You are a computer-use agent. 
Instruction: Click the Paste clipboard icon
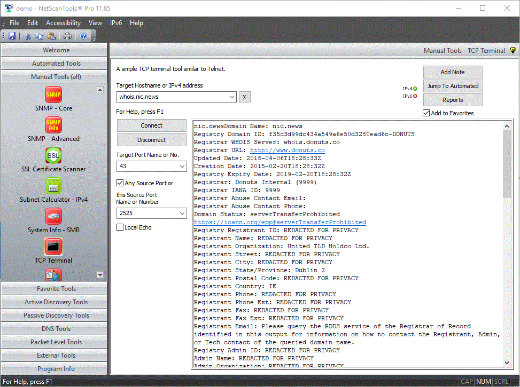(51, 36)
